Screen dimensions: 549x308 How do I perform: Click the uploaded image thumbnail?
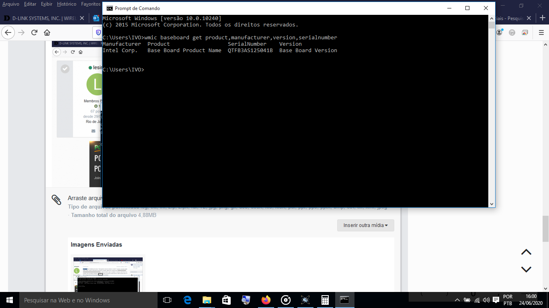pos(108,274)
